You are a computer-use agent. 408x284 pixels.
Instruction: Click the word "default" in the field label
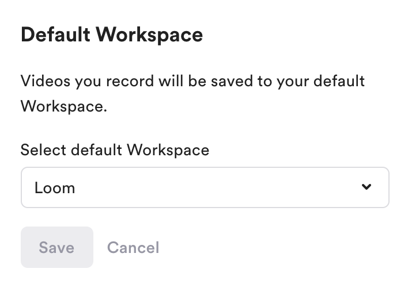97,151
